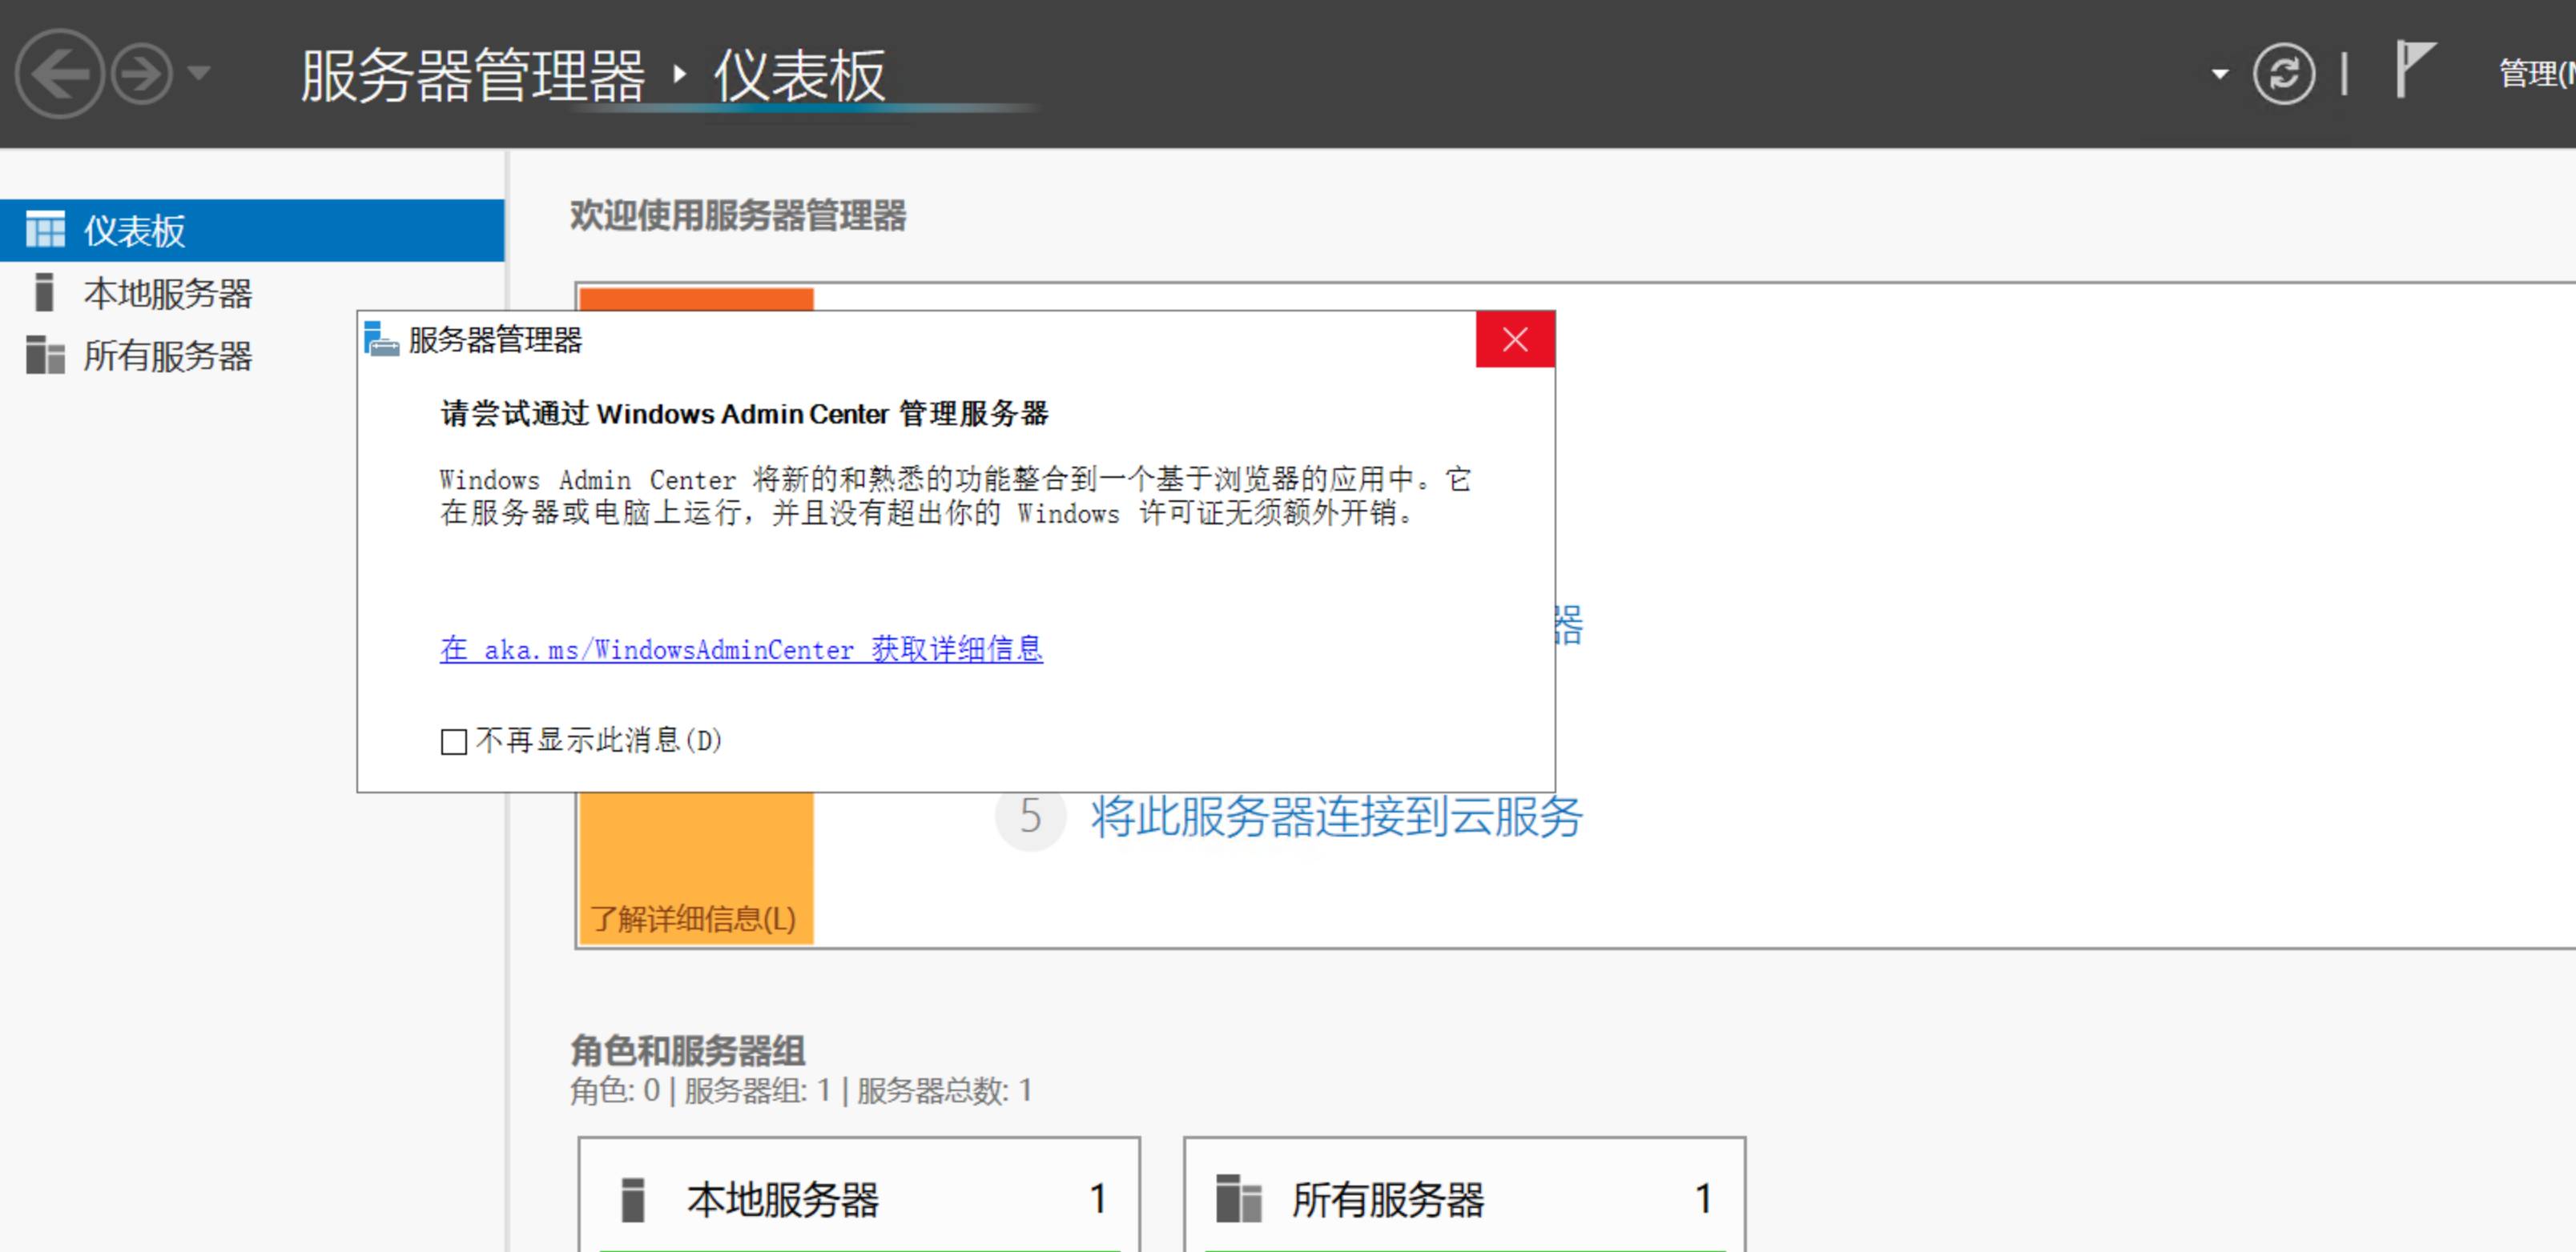Screen dimensions: 2576x1252
Task: Click 将此服务器连接到云服务 link
Action: coord(1336,817)
